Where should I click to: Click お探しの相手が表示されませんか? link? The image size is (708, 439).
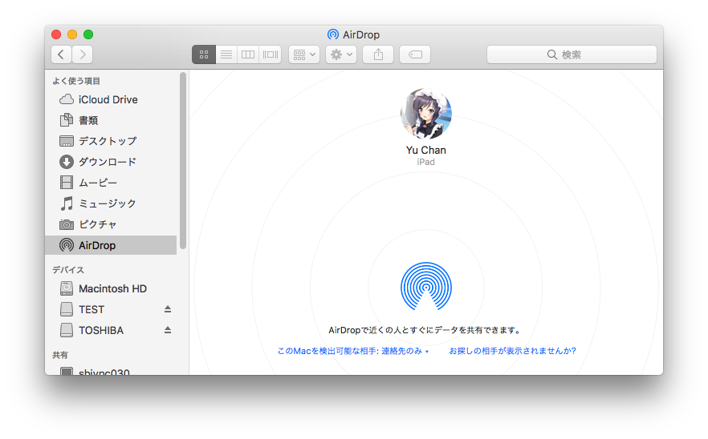tap(512, 351)
